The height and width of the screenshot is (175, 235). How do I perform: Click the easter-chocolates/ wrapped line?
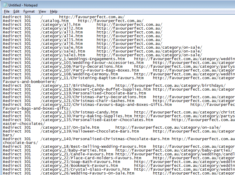coord(24,124)
